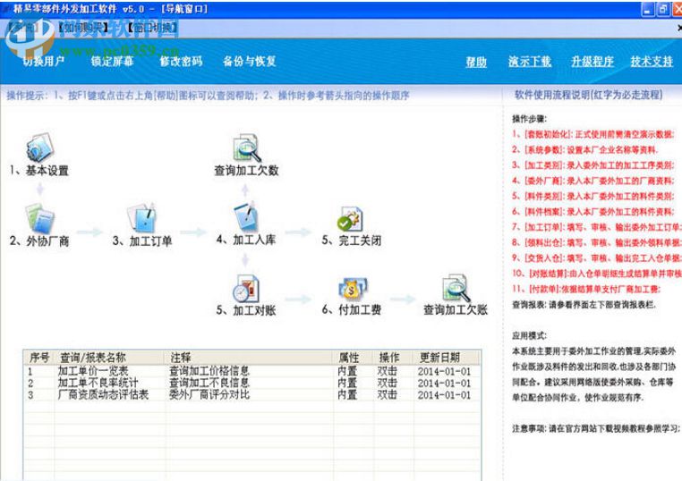Minimize the application window
Viewport: 682px width, 481px height.
[648, 9]
